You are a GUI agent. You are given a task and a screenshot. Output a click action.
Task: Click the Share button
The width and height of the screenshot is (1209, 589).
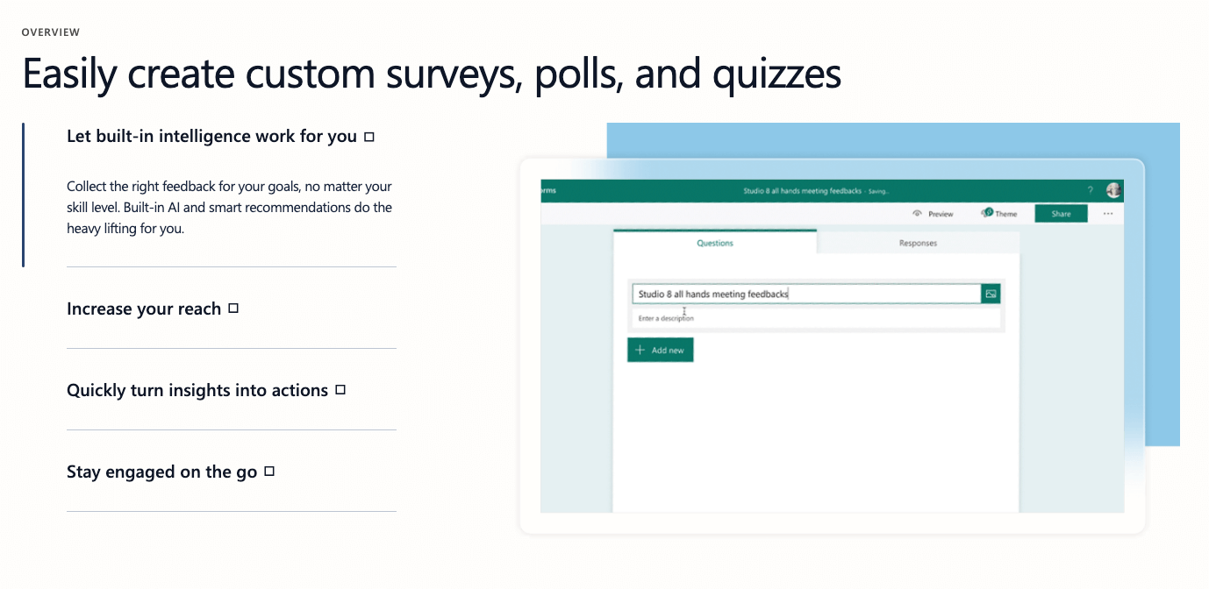tap(1061, 213)
